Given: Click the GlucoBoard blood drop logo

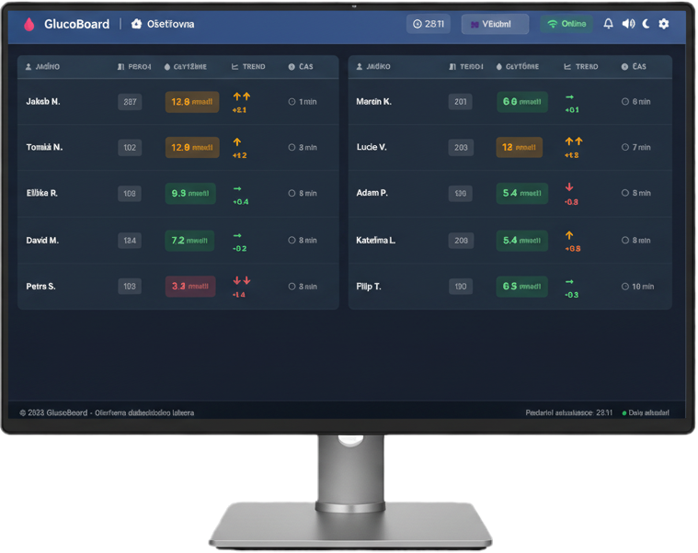Looking at the screenshot, I should (29, 24).
